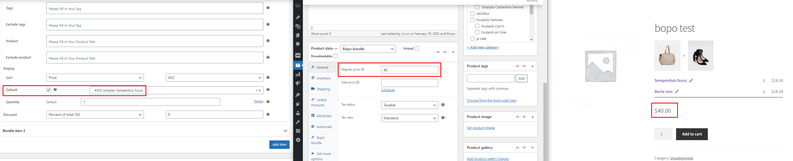Enable the Downloadable checkbox
The image size is (793, 161).
(336, 56)
